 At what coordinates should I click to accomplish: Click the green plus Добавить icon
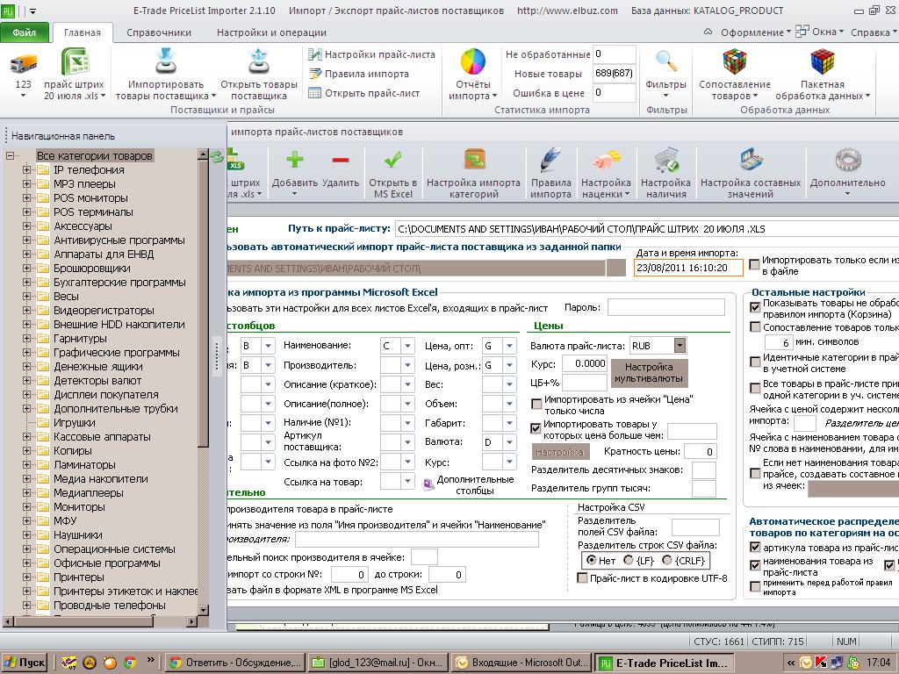(x=295, y=160)
